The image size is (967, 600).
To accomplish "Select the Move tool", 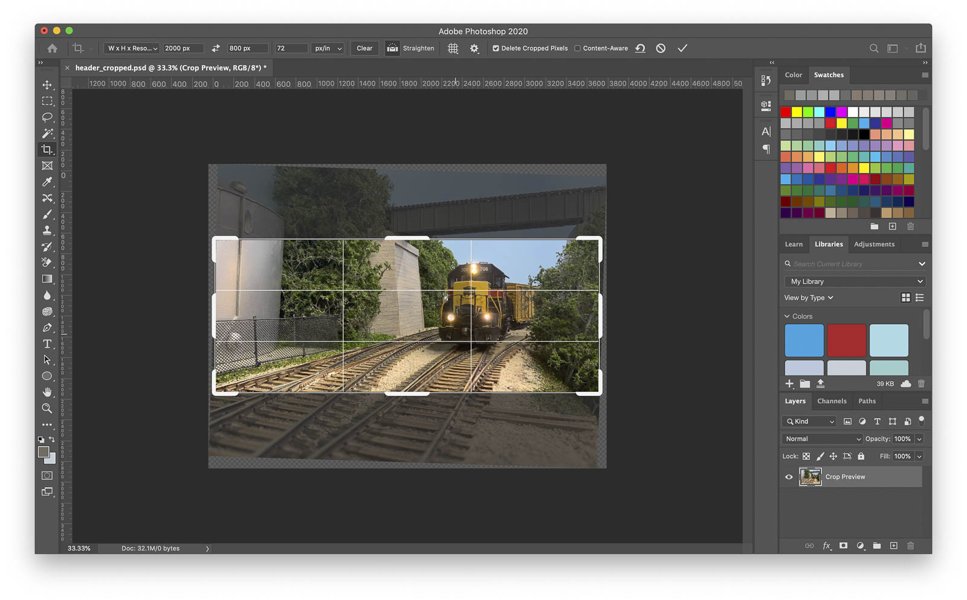I will pos(47,85).
